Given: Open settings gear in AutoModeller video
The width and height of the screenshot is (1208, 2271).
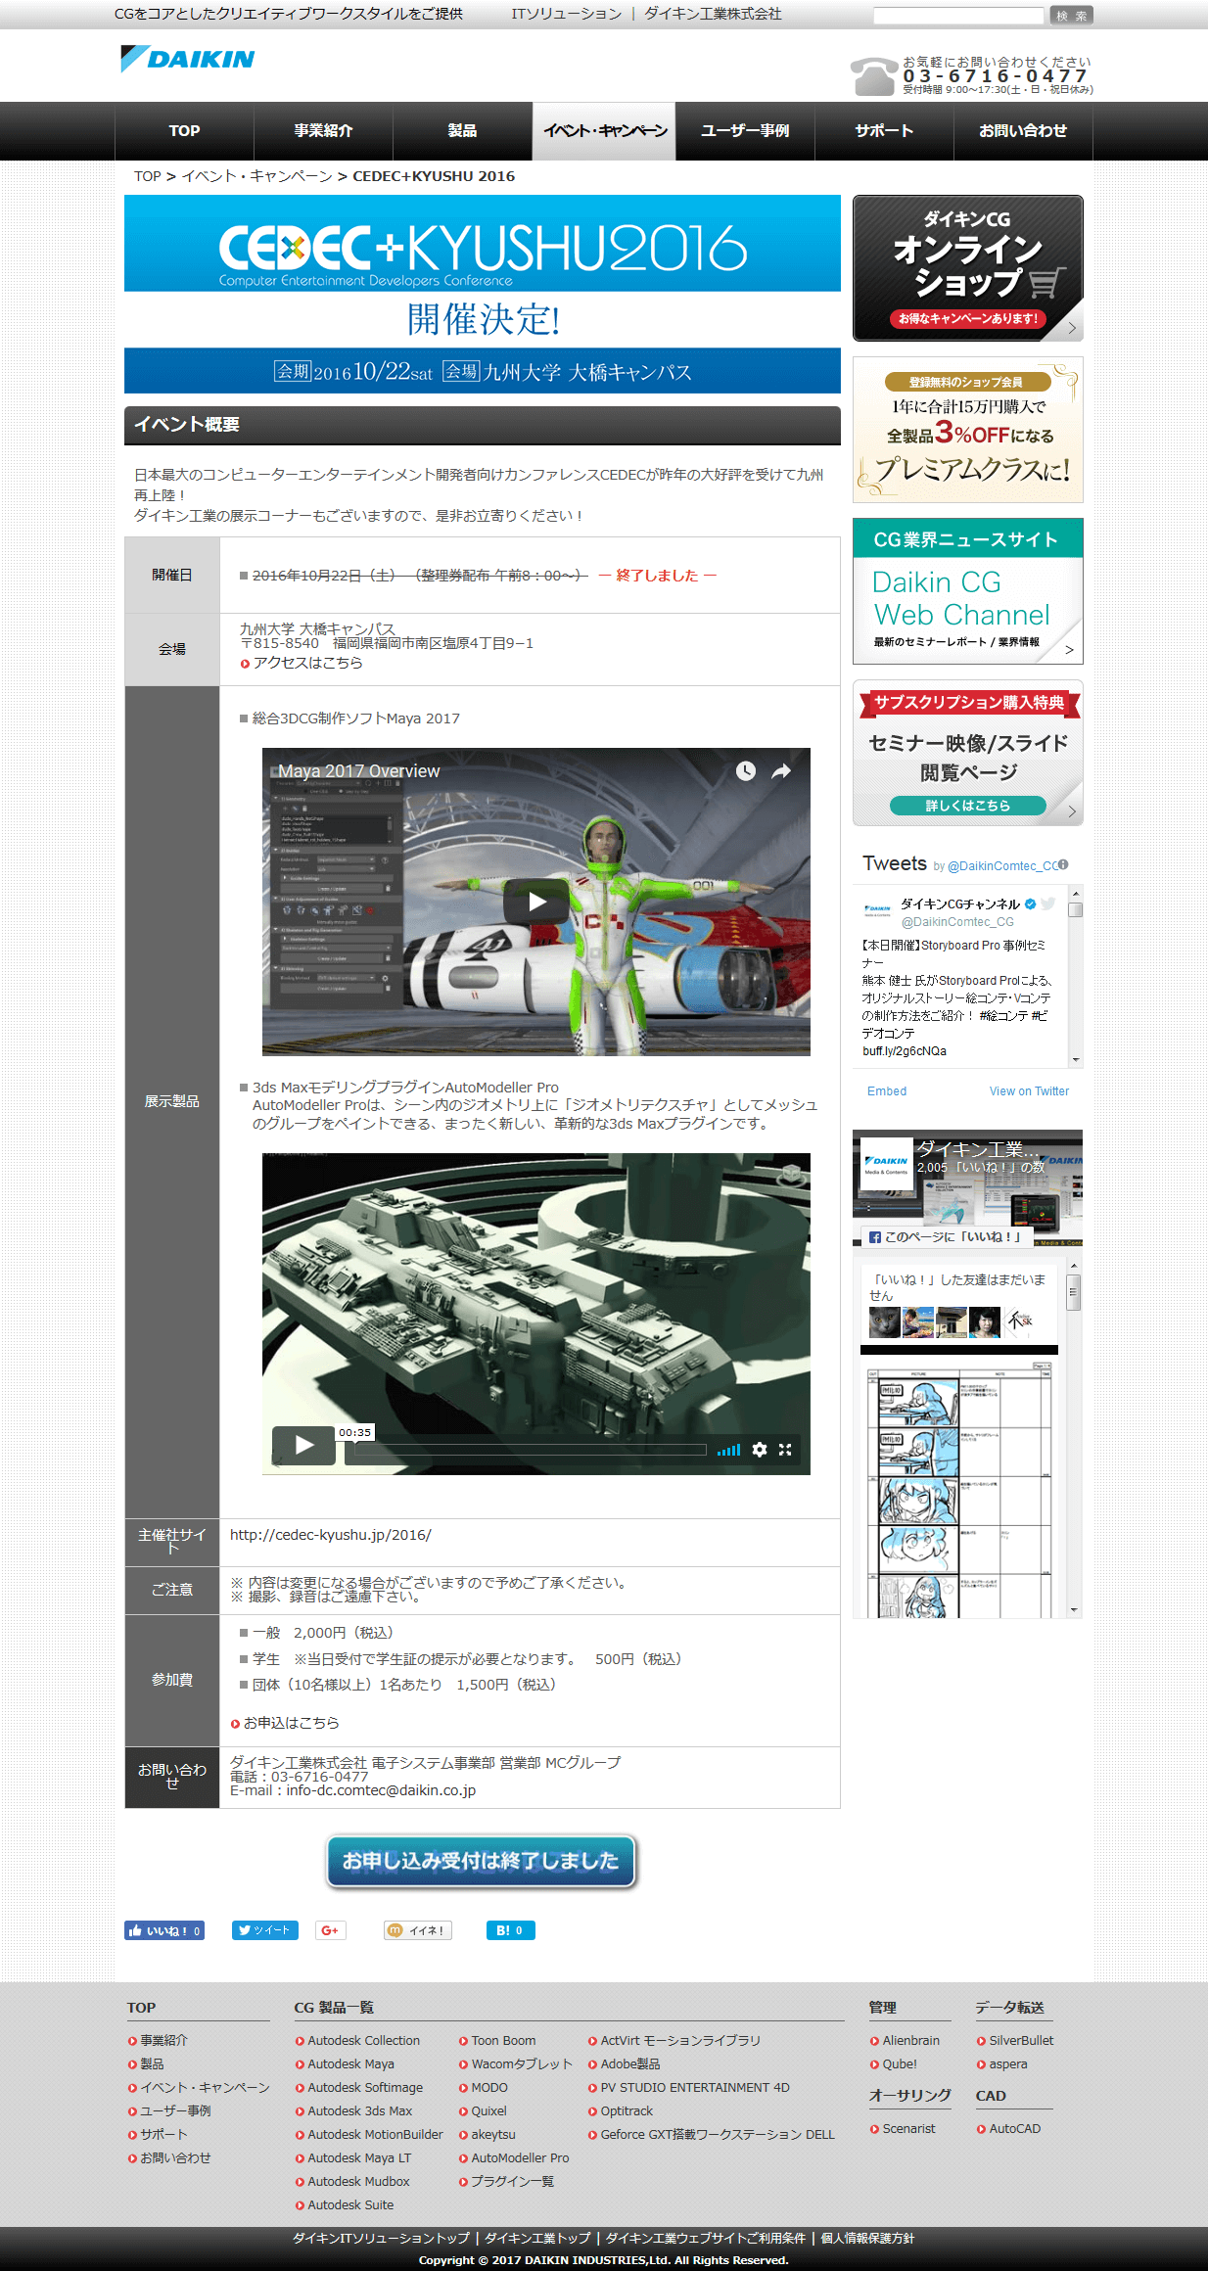Looking at the screenshot, I should 759,1450.
